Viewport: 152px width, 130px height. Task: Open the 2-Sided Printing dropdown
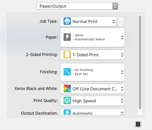tap(92, 55)
